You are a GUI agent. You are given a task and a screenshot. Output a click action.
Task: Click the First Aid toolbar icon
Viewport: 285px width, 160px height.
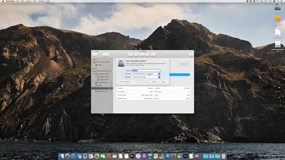click(130, 54)
